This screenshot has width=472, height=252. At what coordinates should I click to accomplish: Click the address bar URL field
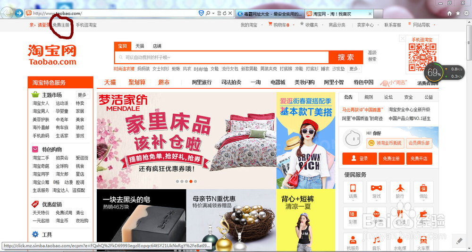pyautogui.click(x=114, y=13)
